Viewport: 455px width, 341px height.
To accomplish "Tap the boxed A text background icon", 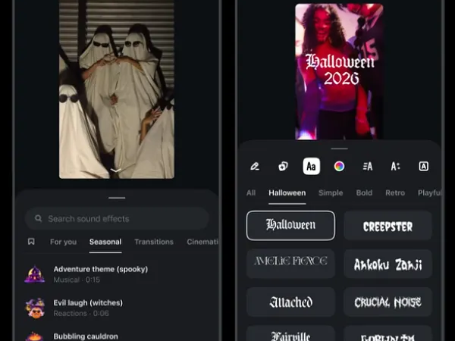I will point(423,167).
